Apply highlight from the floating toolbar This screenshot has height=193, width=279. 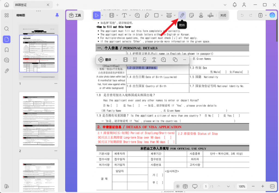[x=125, y=60]
